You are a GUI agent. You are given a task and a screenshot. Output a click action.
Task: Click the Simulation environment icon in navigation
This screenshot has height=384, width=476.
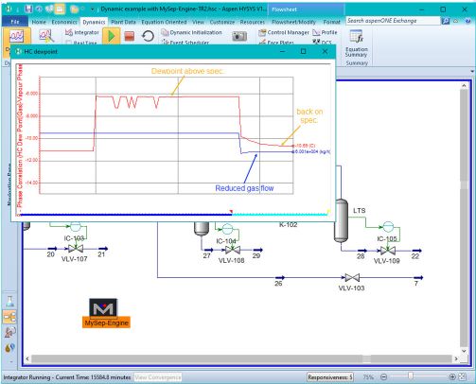pyautogui.click(x=9, y=317)
